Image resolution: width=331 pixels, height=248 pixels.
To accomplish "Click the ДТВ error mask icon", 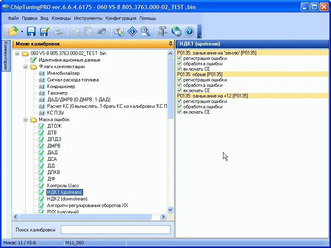I will (41, 133).
